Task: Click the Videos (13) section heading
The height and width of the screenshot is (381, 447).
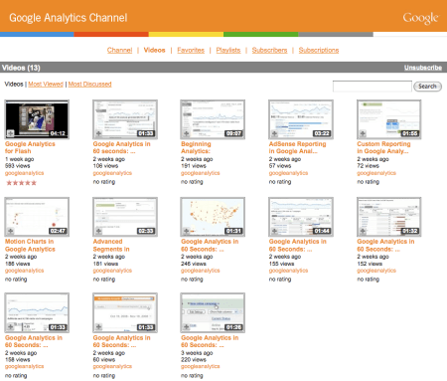Action: point(21,68)
